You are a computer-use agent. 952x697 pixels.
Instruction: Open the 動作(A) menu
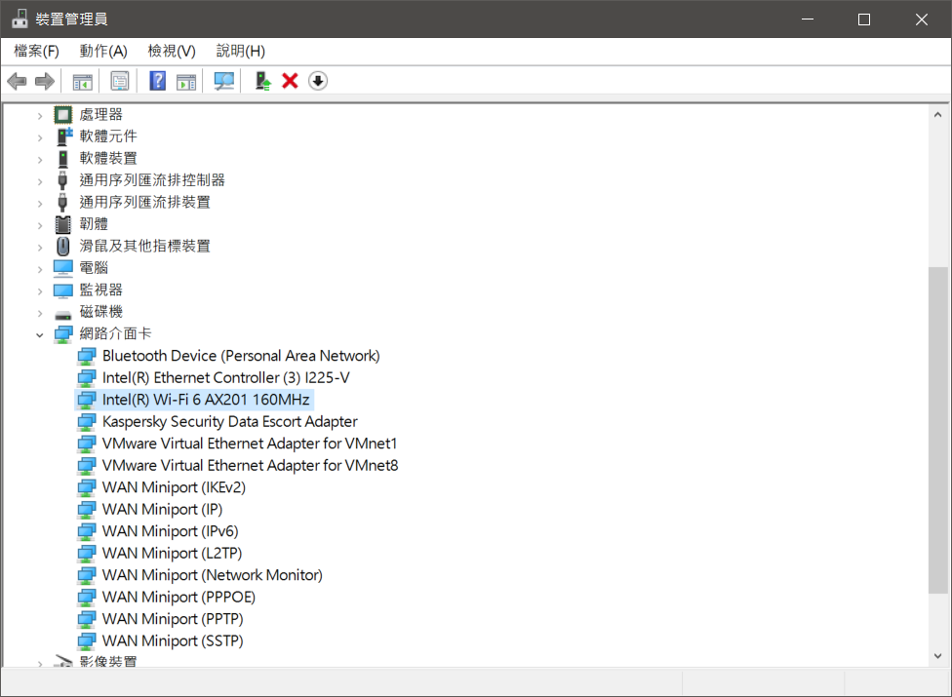[103, 51]
